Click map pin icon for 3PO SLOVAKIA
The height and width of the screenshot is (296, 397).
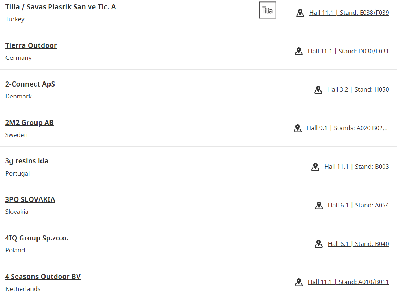point(319,206)
